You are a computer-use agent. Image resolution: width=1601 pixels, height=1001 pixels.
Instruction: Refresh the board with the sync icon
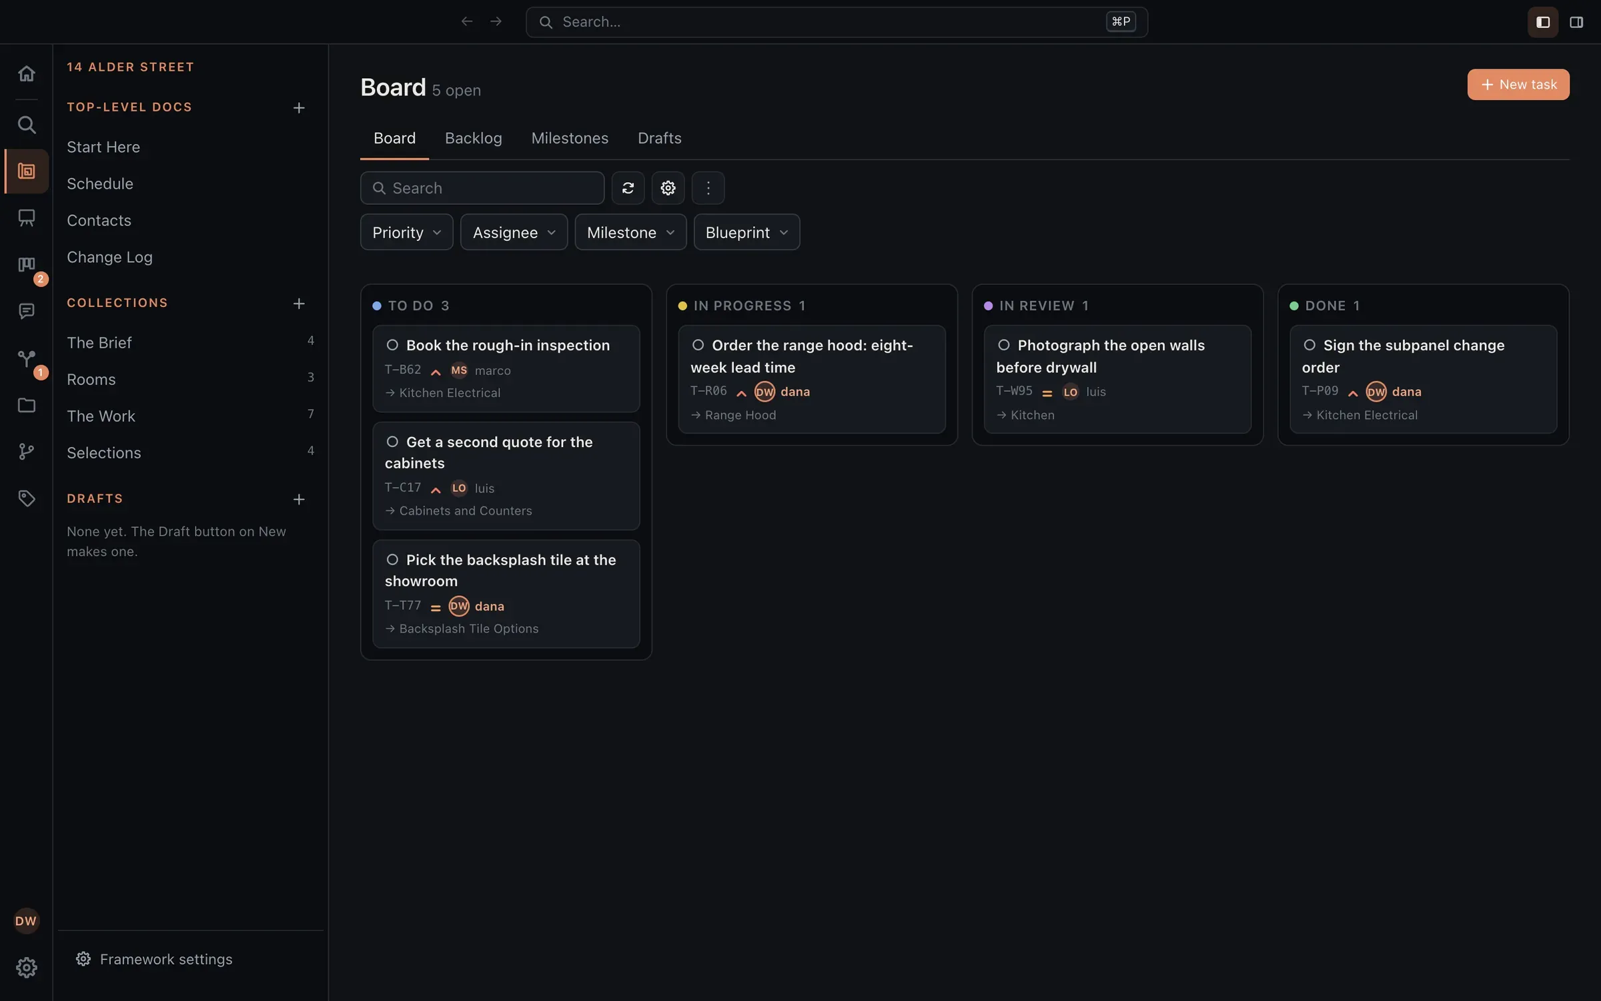point(628,188)
